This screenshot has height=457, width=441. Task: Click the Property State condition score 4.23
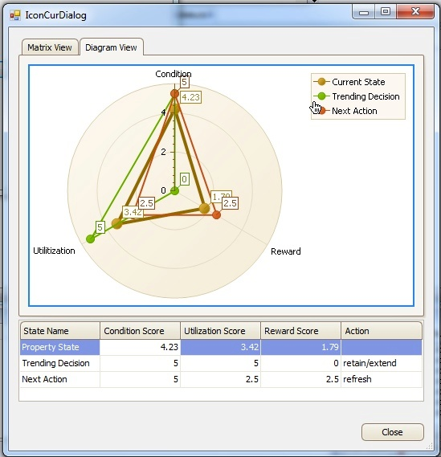141,347
